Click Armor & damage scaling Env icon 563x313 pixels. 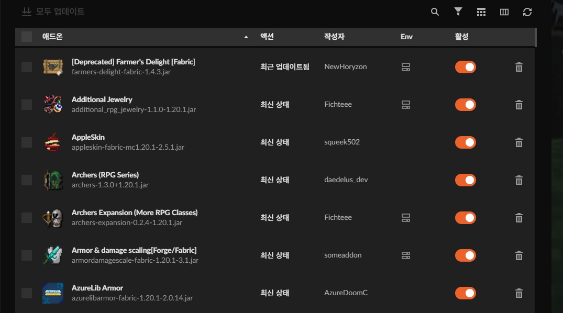[x=406, y=255]
